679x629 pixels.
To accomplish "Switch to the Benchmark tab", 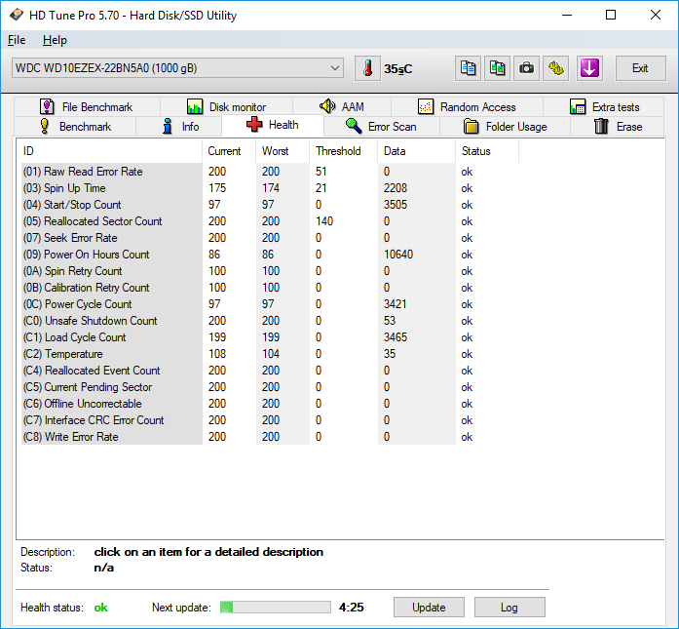I will [x=75, y=127].
